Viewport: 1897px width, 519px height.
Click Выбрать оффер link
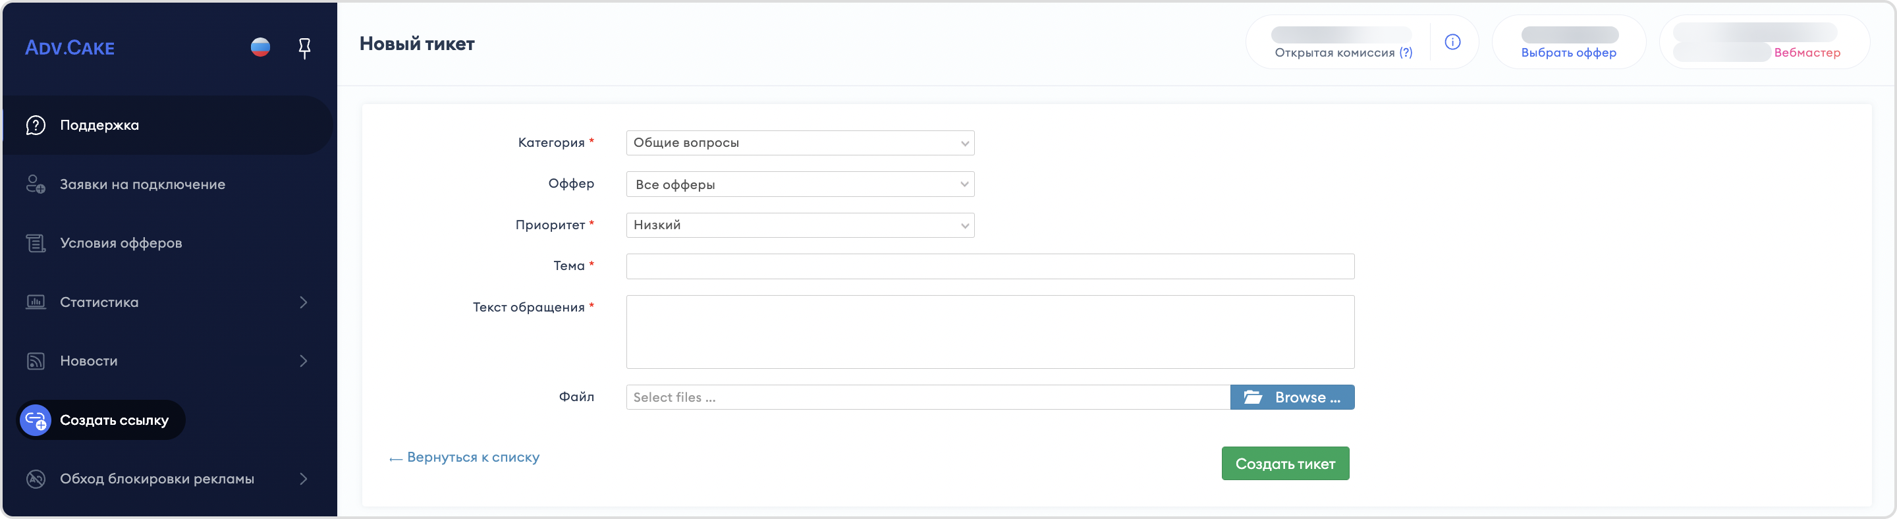(1568, 53)
